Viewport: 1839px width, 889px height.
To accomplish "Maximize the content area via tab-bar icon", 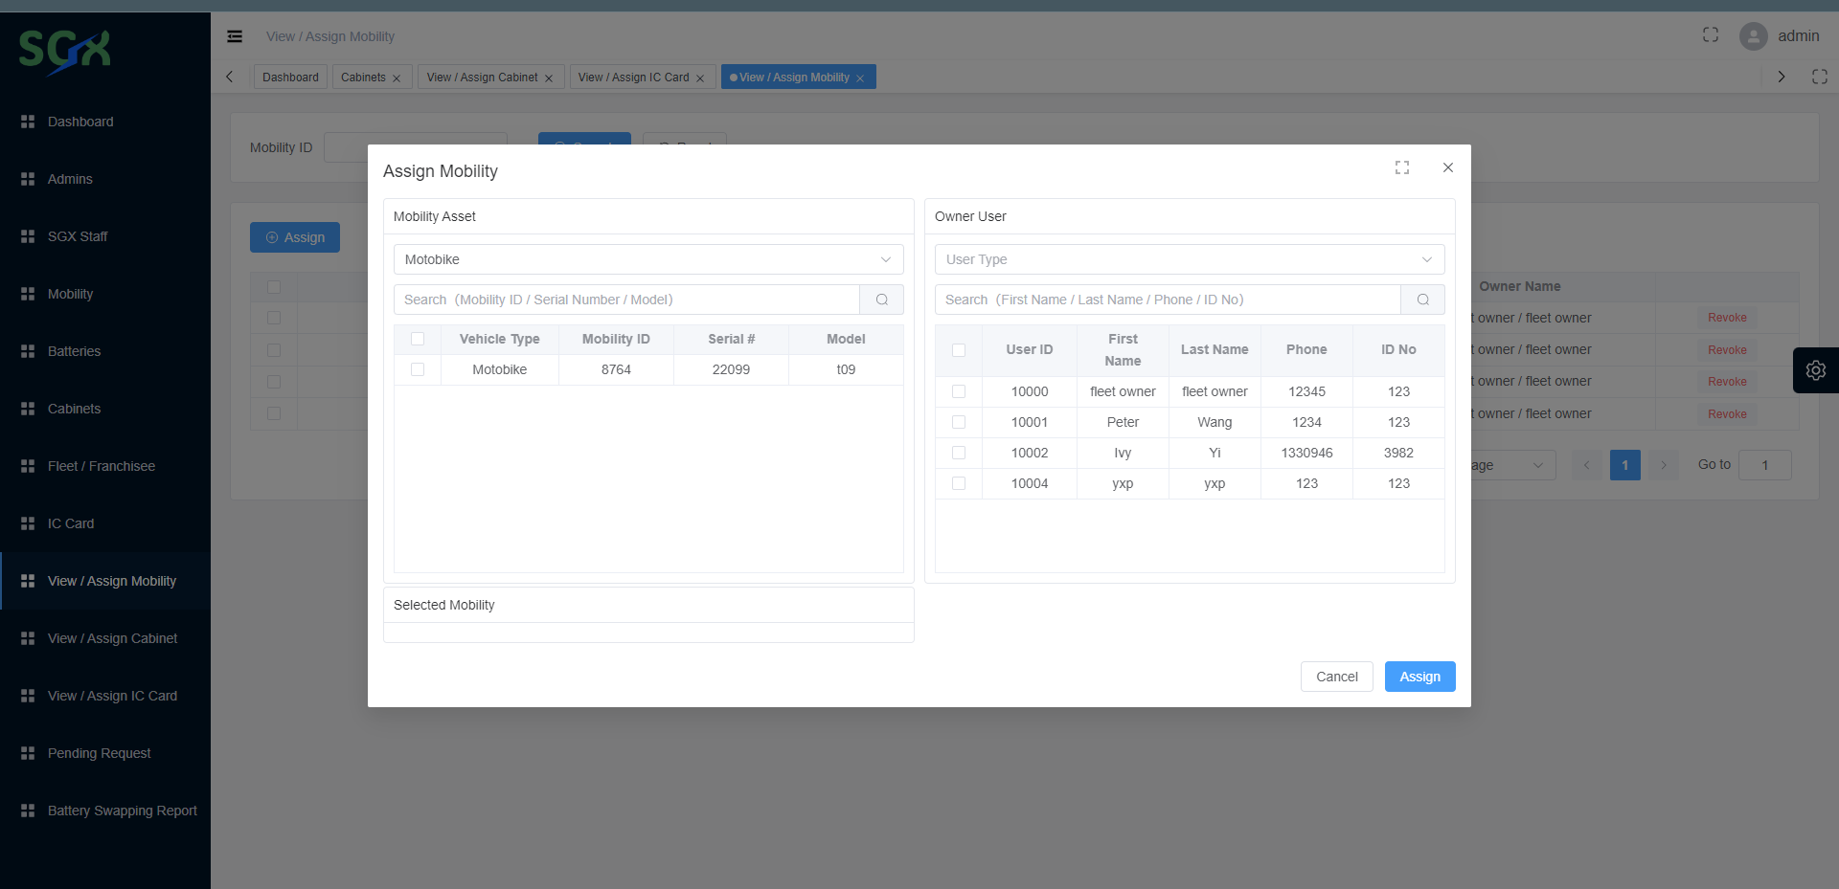I will tap(1820, 77).
